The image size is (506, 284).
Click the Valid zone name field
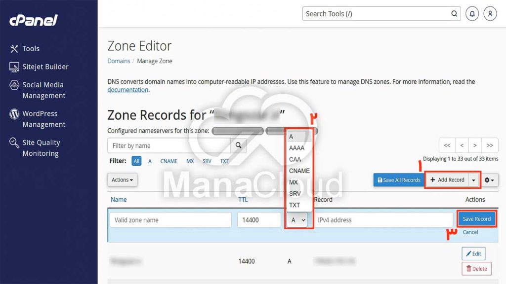coord(170,220)
